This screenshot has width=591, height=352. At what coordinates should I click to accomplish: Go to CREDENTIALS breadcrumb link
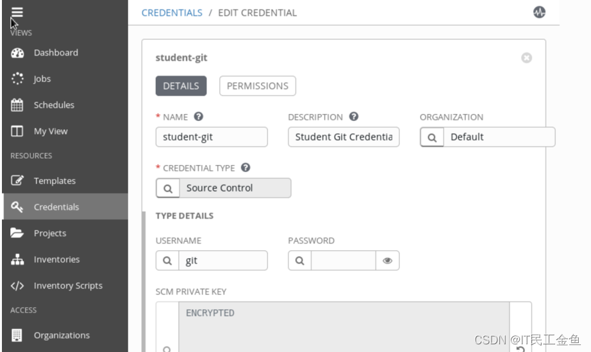click(172, 13)
